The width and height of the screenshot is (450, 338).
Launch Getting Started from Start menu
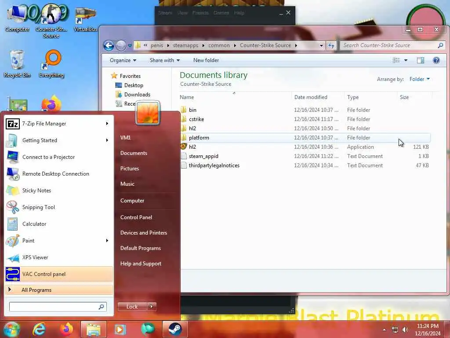59,140
